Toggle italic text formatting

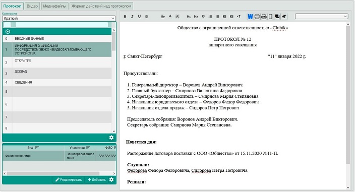[x=132, y=17]
